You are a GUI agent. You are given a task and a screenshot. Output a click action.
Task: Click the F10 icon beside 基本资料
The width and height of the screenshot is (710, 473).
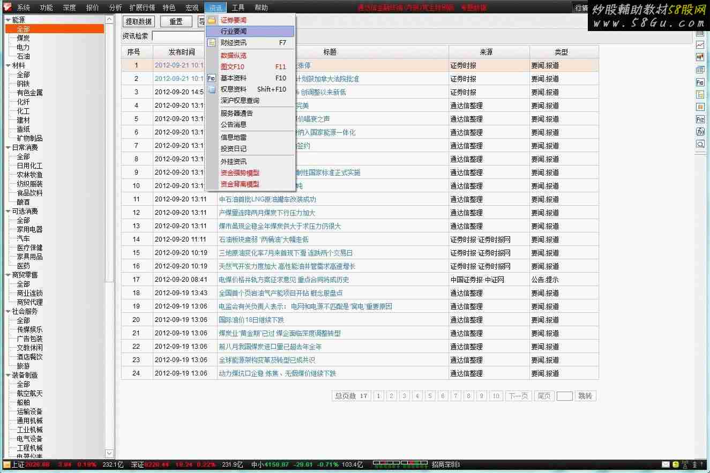(212, 78)
